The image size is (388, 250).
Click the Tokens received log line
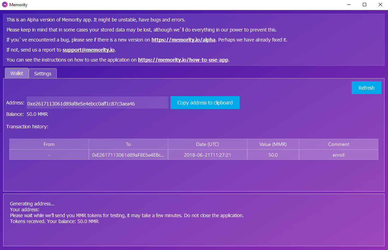point(54,221)
